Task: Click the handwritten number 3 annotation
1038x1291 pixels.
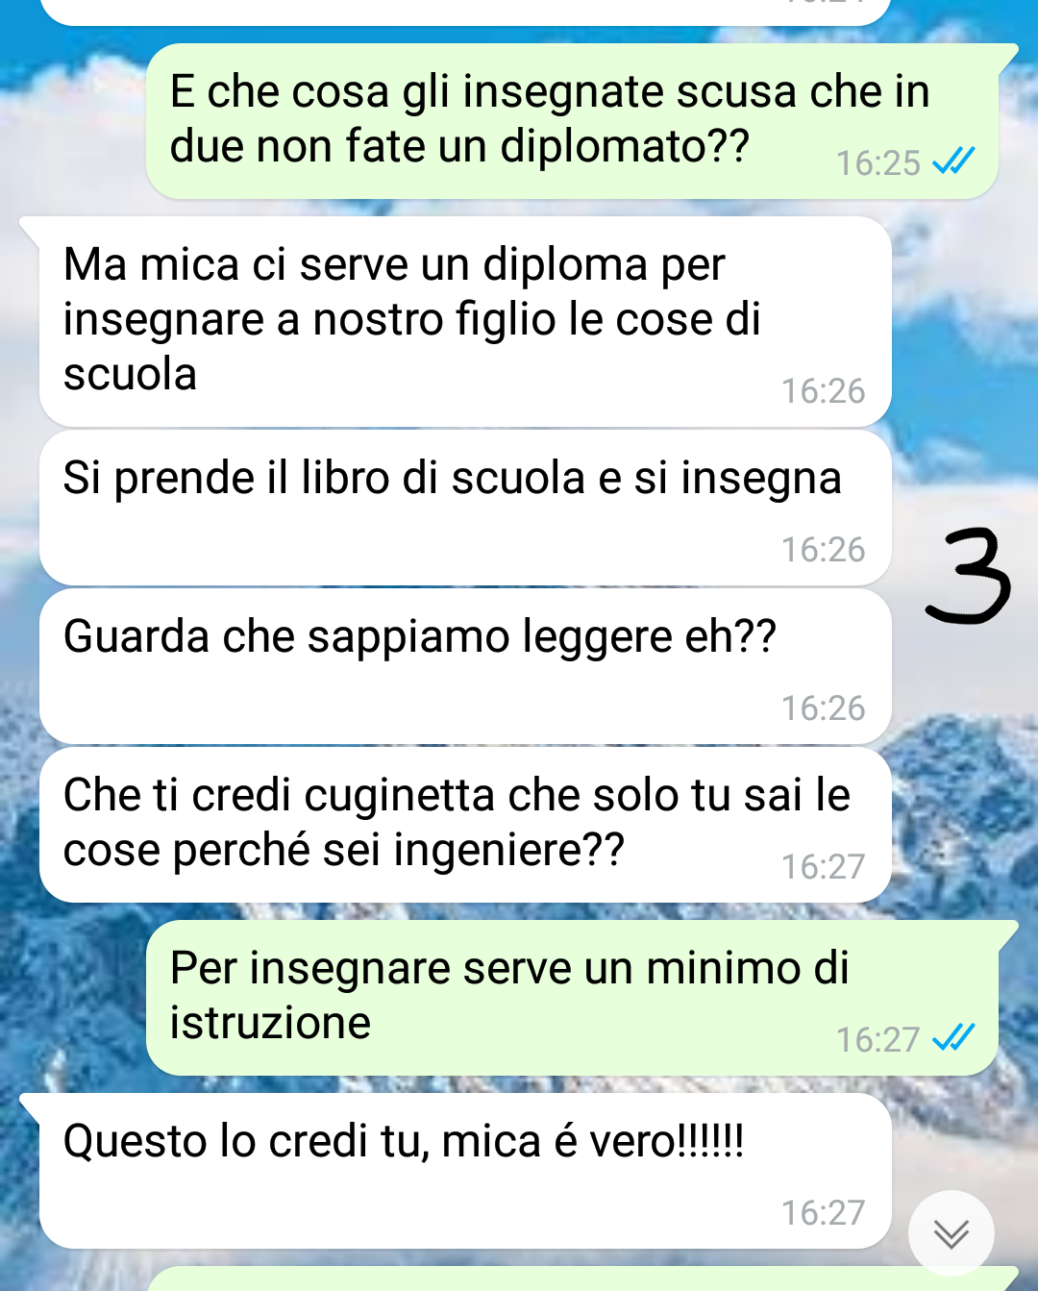Action: (968, 575)
